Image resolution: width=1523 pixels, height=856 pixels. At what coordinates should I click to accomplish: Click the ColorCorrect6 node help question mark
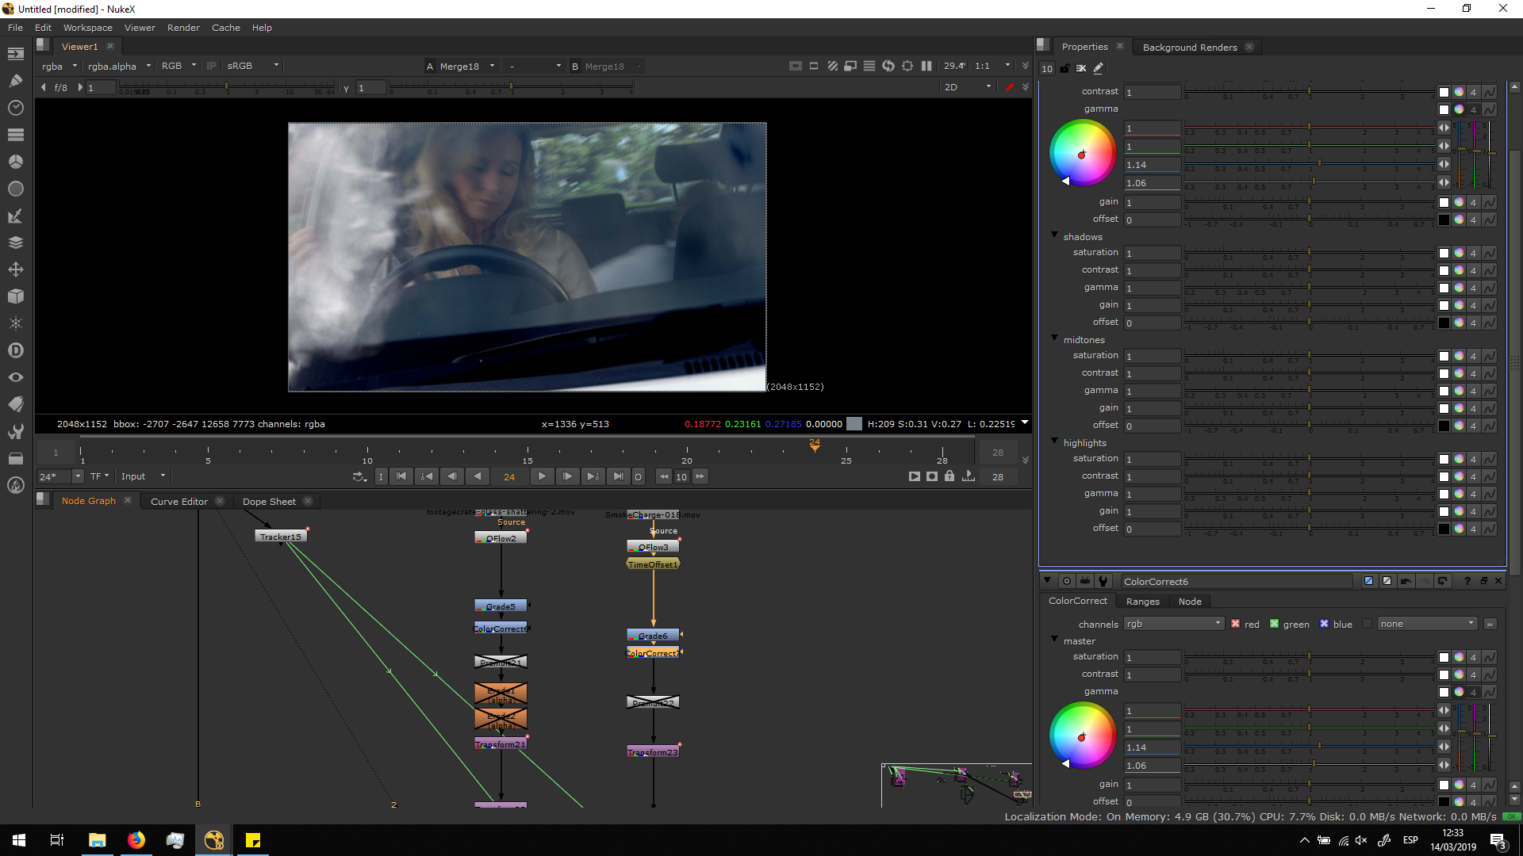(1467, 581)
